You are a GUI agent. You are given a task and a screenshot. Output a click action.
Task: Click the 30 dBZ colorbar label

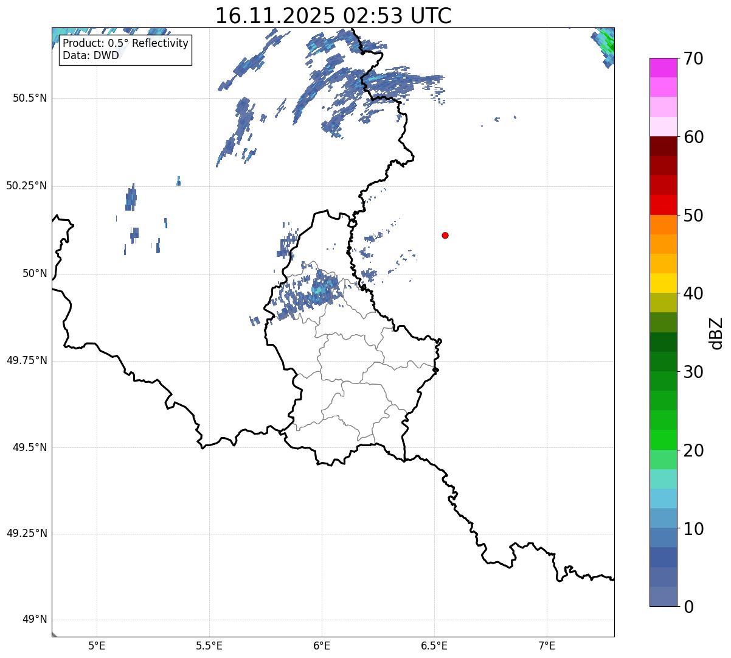coord(693,372)
